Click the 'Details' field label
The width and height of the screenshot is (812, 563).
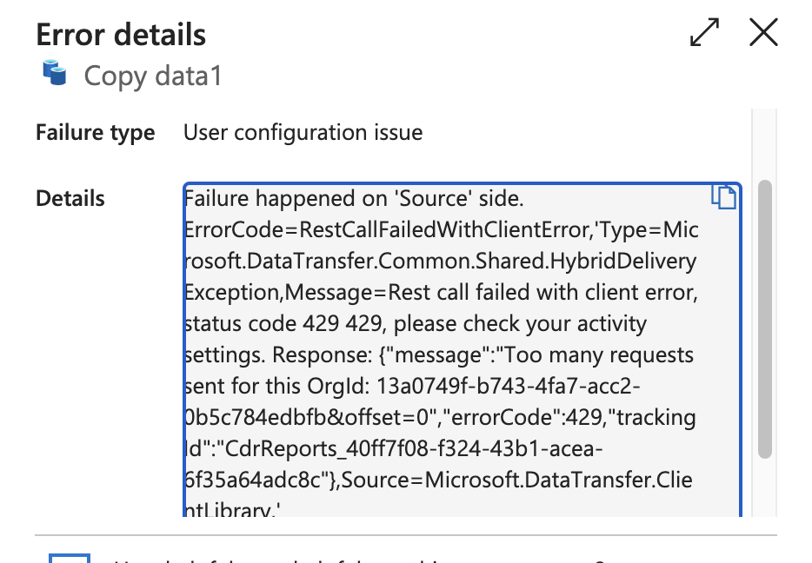click(x=70, y=199)
